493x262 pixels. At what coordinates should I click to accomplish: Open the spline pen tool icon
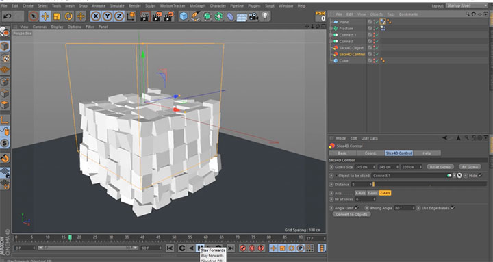196,16
